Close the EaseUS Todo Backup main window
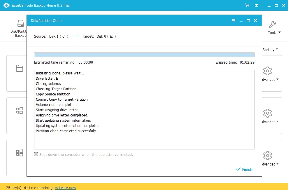 tap(284, 5)
